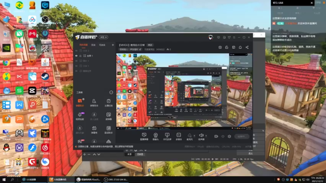Toggle visibility of 文本 1 layer
The image size is (326, 183).
[x=76, y=66]
